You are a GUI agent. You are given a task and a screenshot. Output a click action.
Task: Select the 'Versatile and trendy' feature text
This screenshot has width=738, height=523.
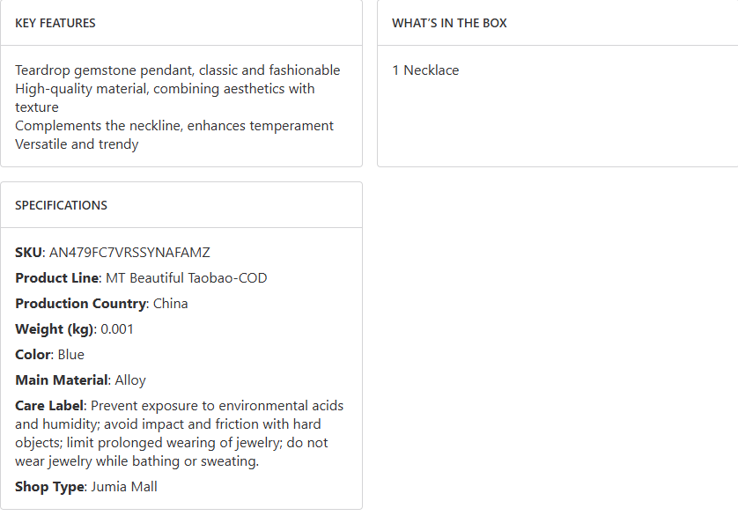tap(77, 144)
